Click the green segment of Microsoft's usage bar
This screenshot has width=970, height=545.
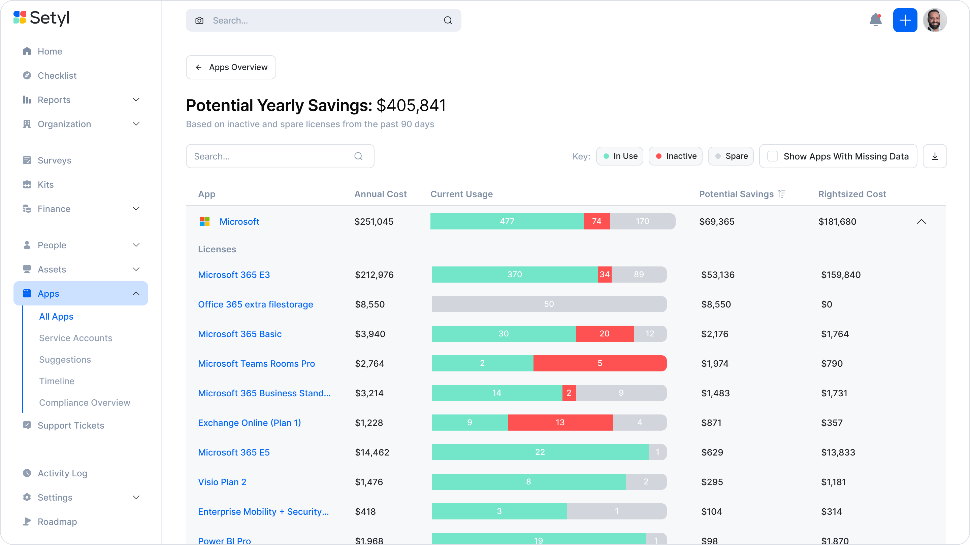507,222
